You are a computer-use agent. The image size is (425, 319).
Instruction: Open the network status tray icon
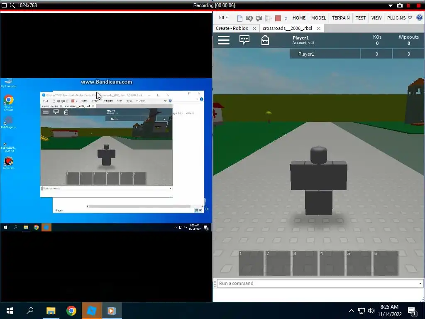(x=361, y=311)
